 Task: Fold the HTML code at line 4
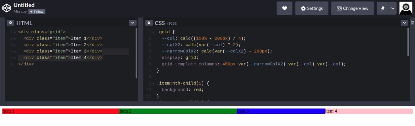point(15,52)
